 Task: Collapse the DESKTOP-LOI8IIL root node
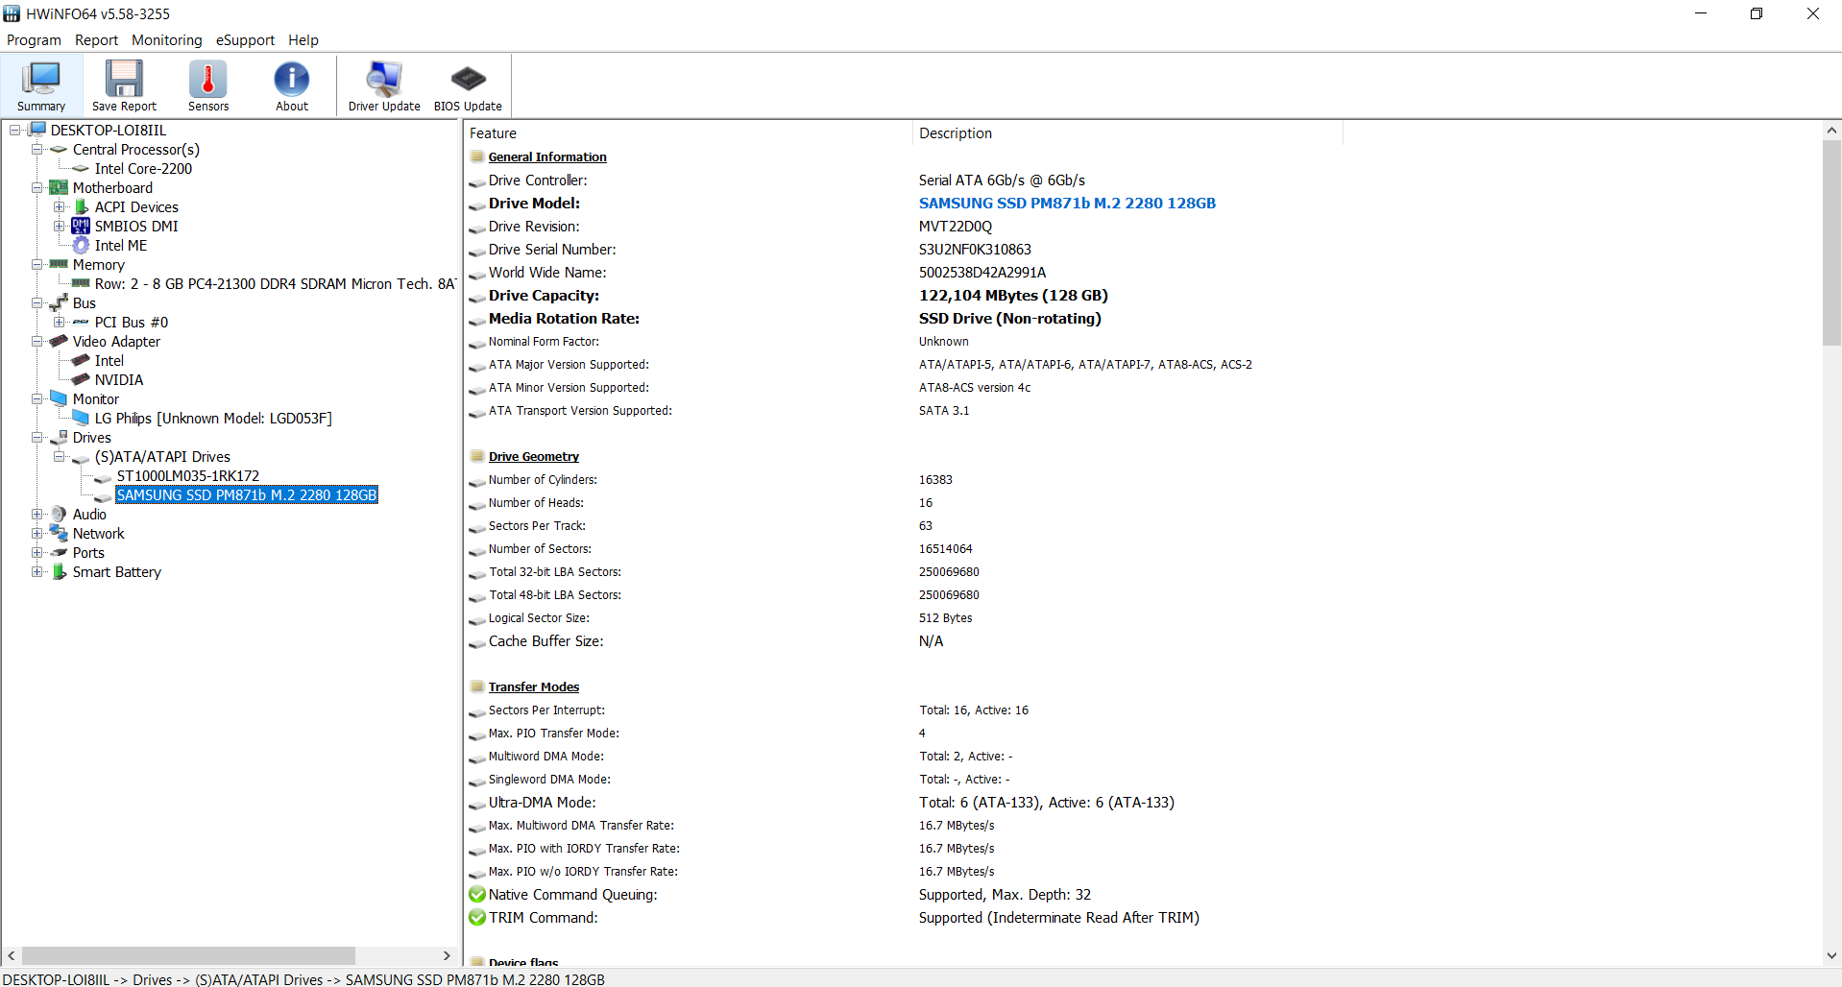point(15,130)
